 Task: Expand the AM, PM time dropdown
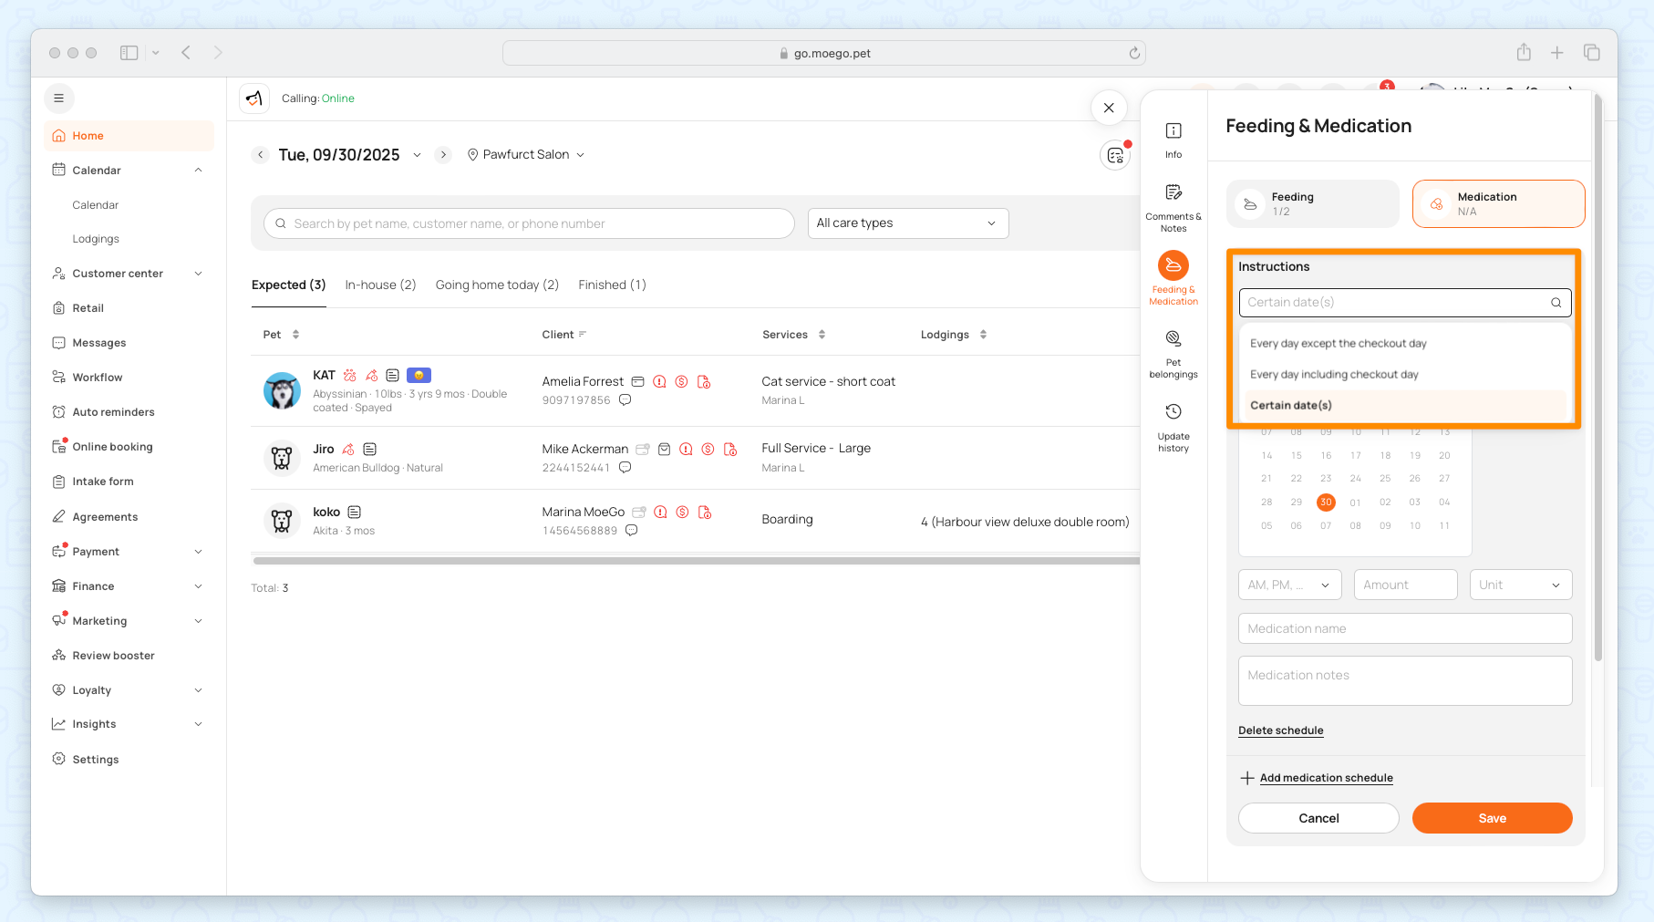pos(1289,585)
